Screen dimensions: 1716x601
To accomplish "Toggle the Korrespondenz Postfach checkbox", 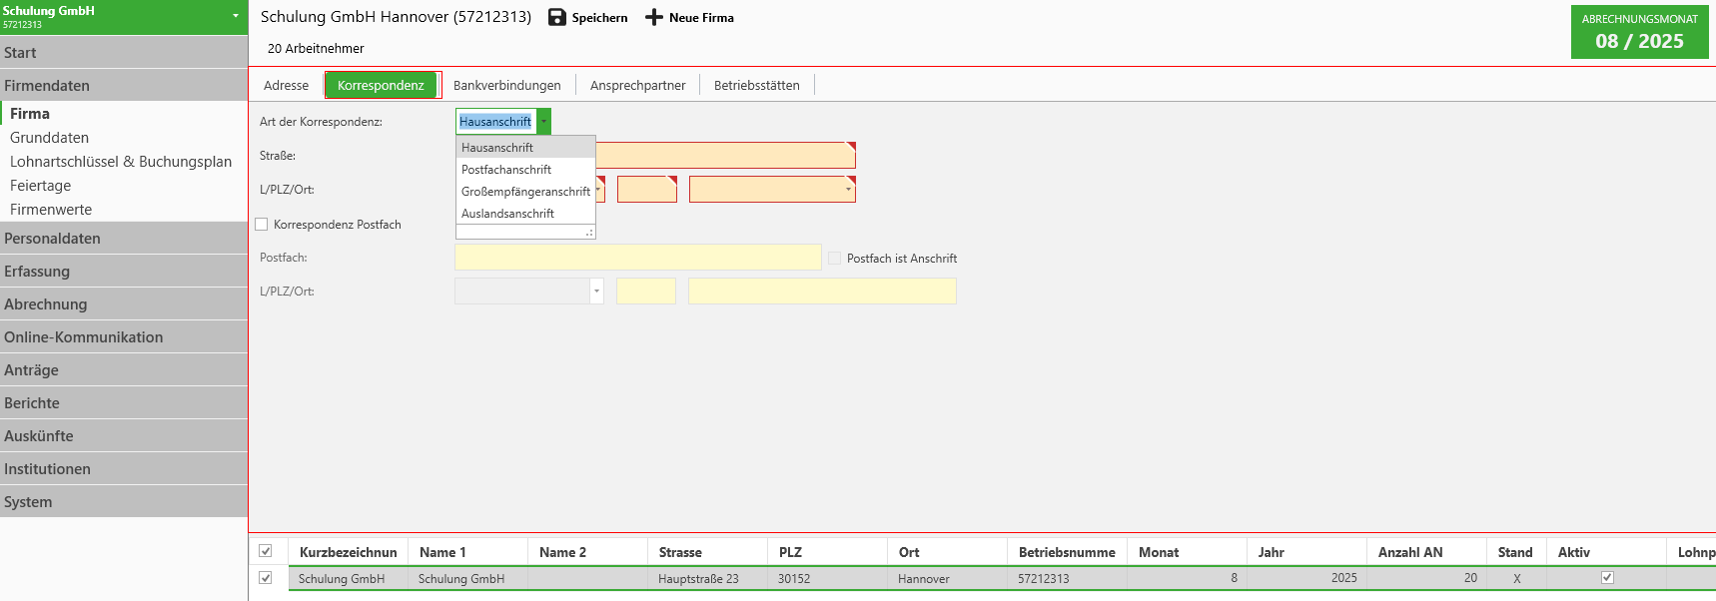I will [262, 225].
